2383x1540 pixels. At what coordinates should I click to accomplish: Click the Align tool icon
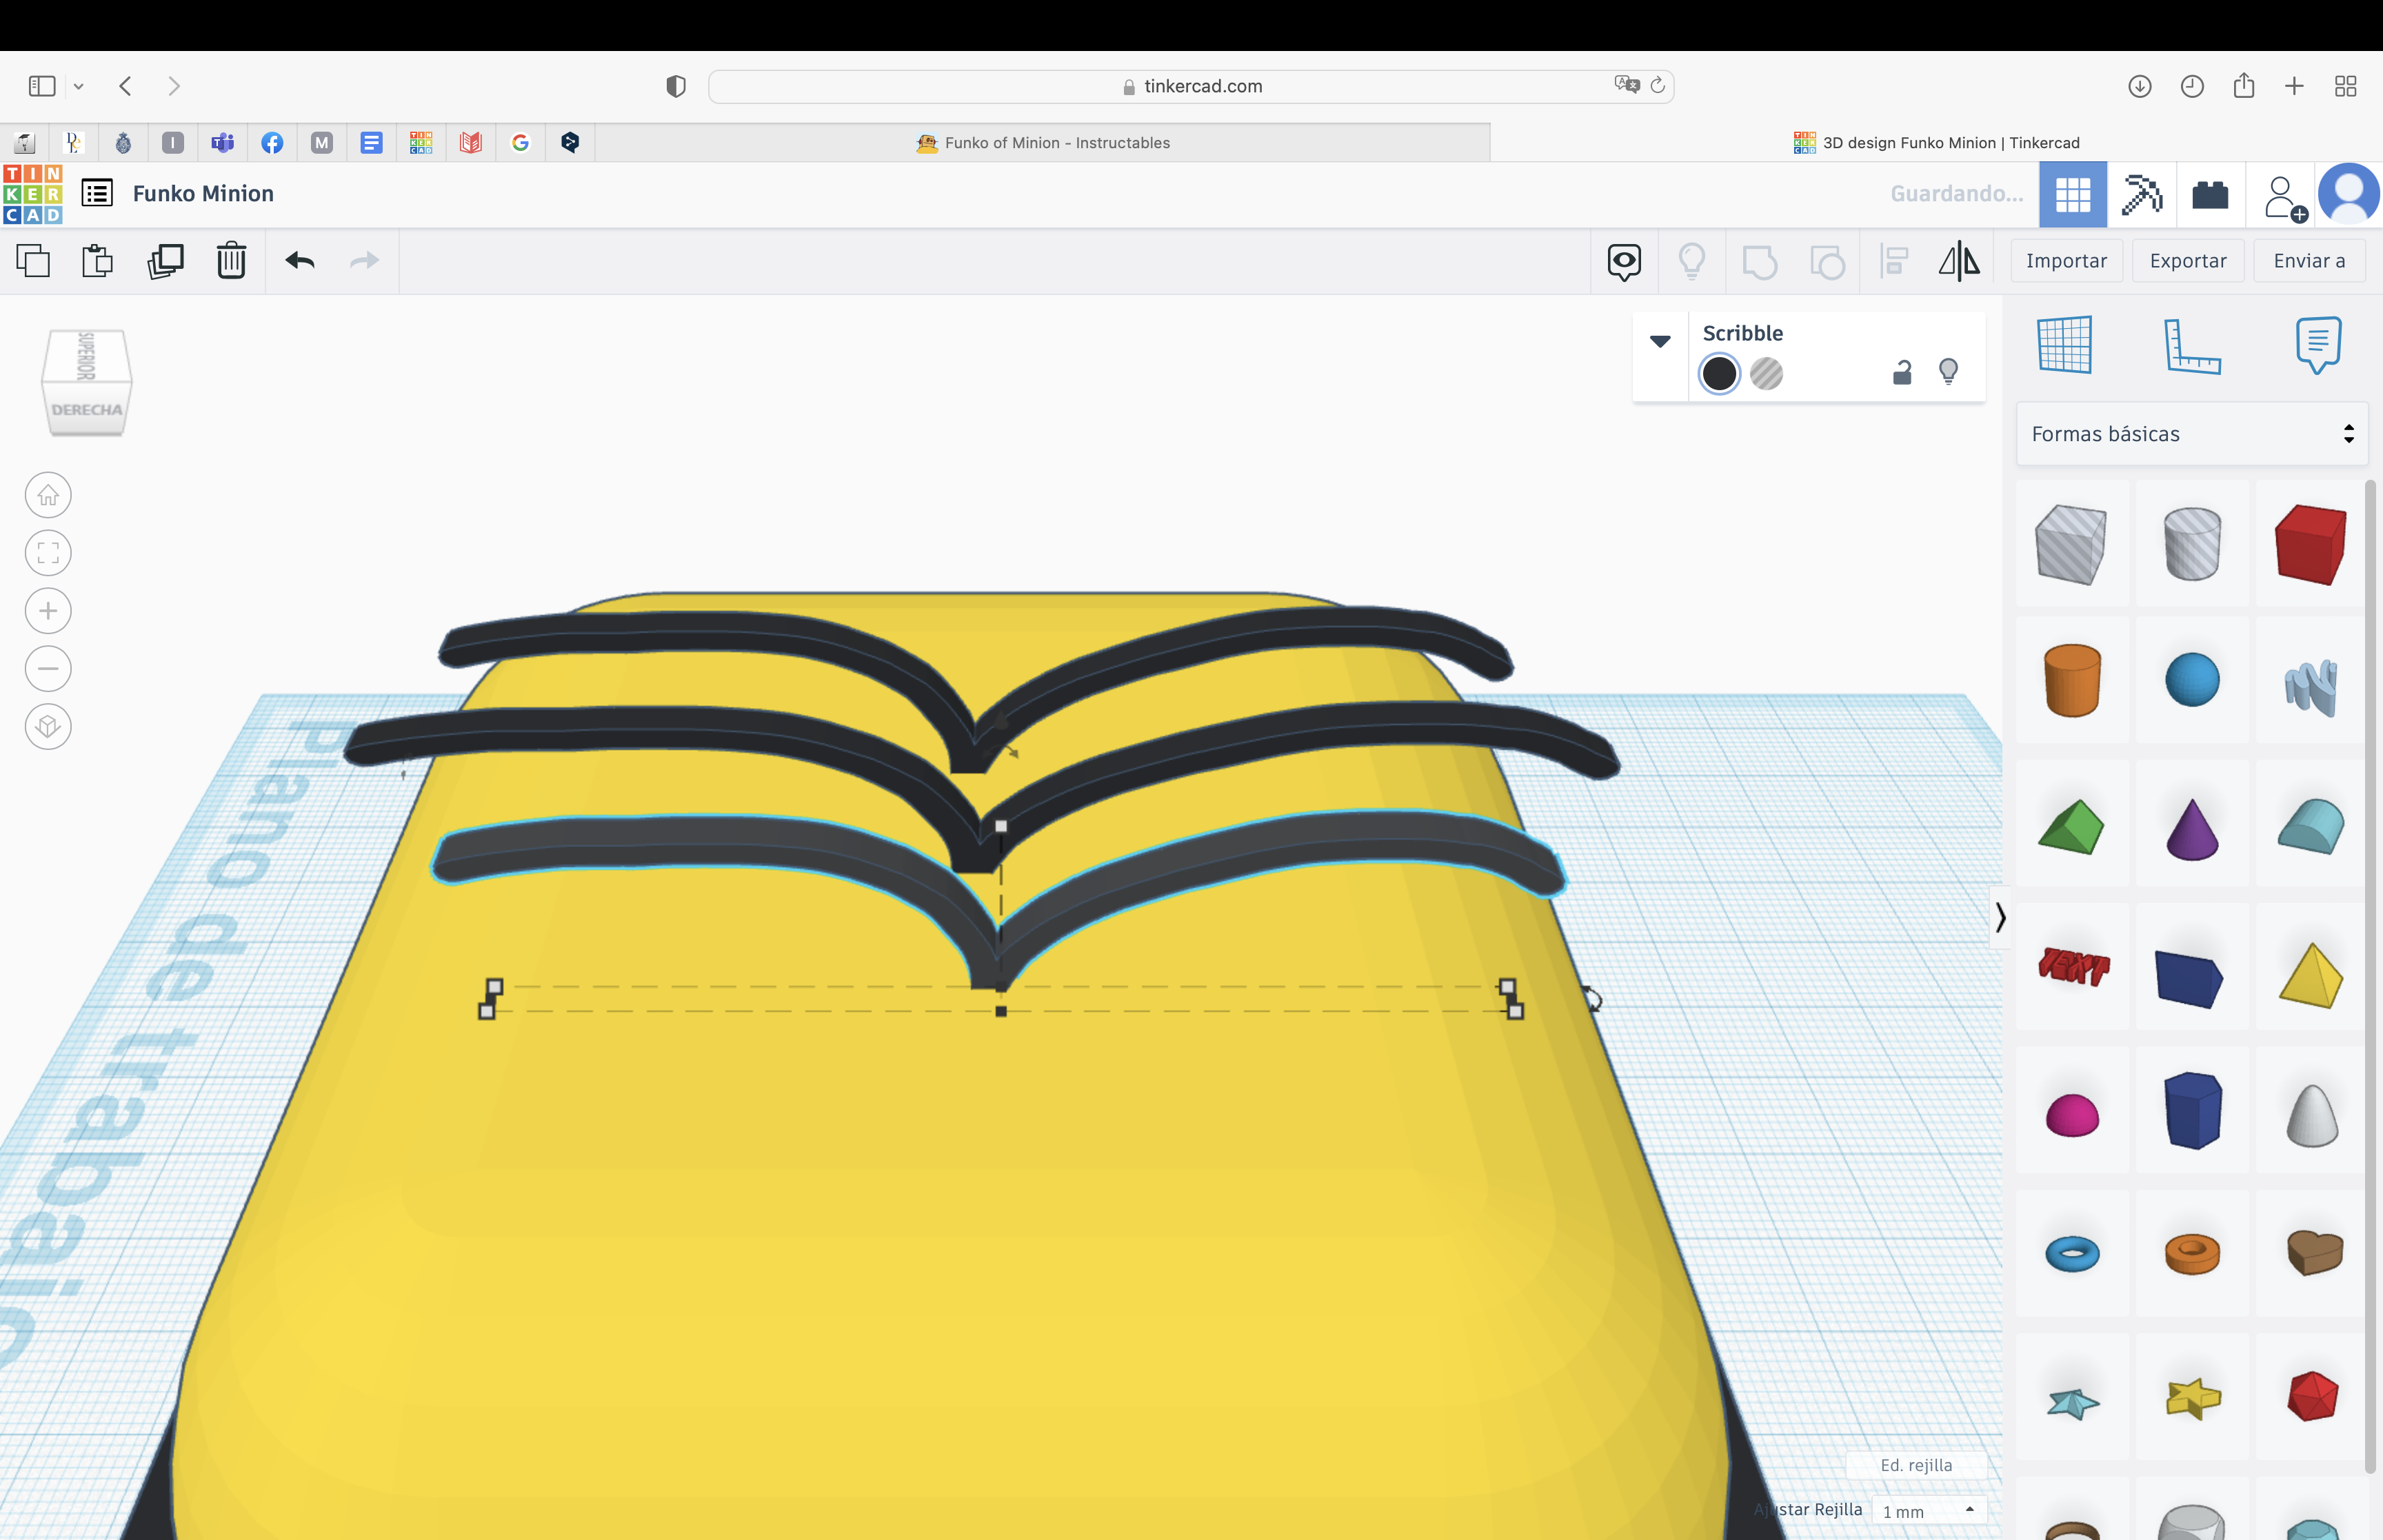1894,262
